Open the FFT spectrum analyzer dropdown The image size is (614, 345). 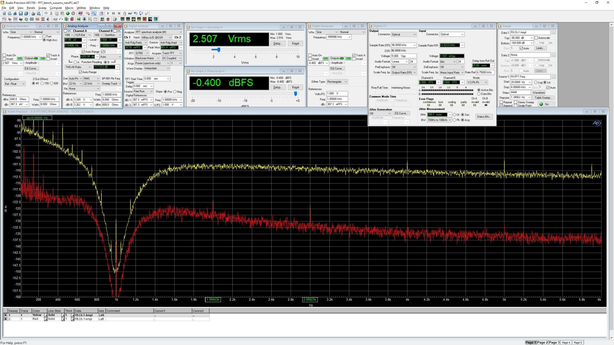tap(159, 32)
